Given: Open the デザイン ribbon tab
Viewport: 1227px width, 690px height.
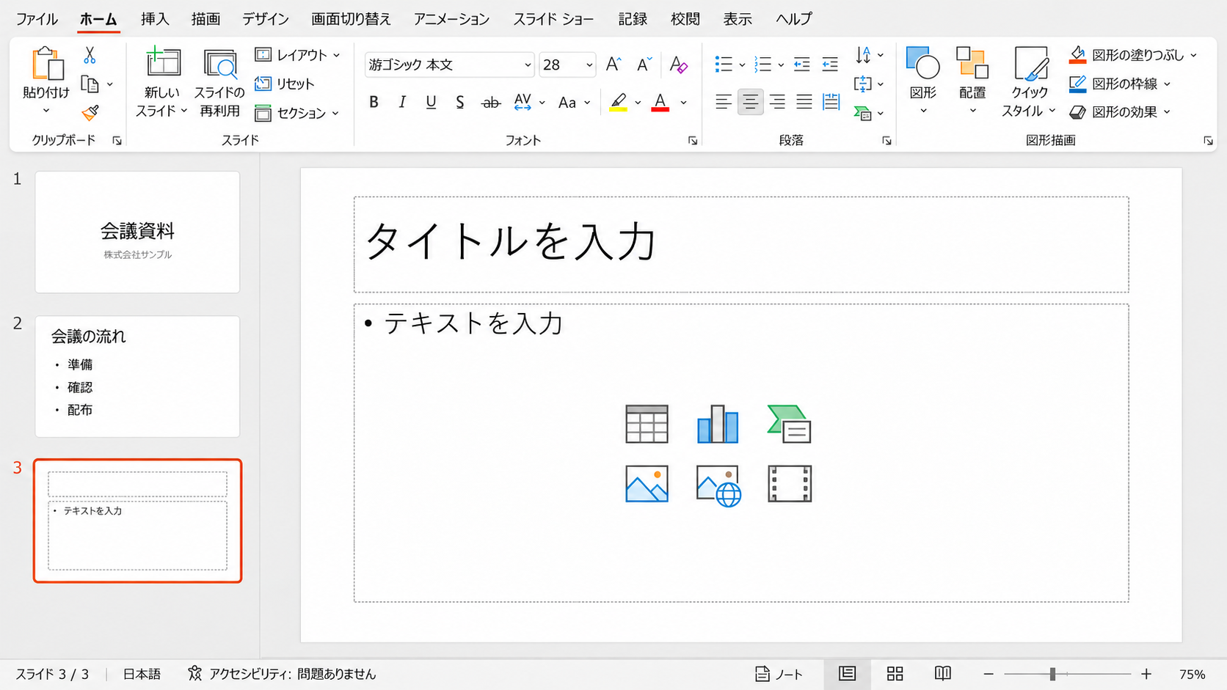Looking at the screenshot, I should pos(266,19).
